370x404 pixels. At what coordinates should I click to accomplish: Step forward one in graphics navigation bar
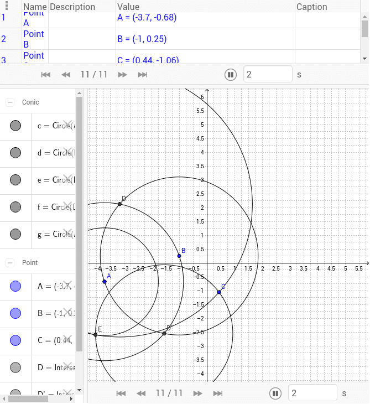pos(198,393)
